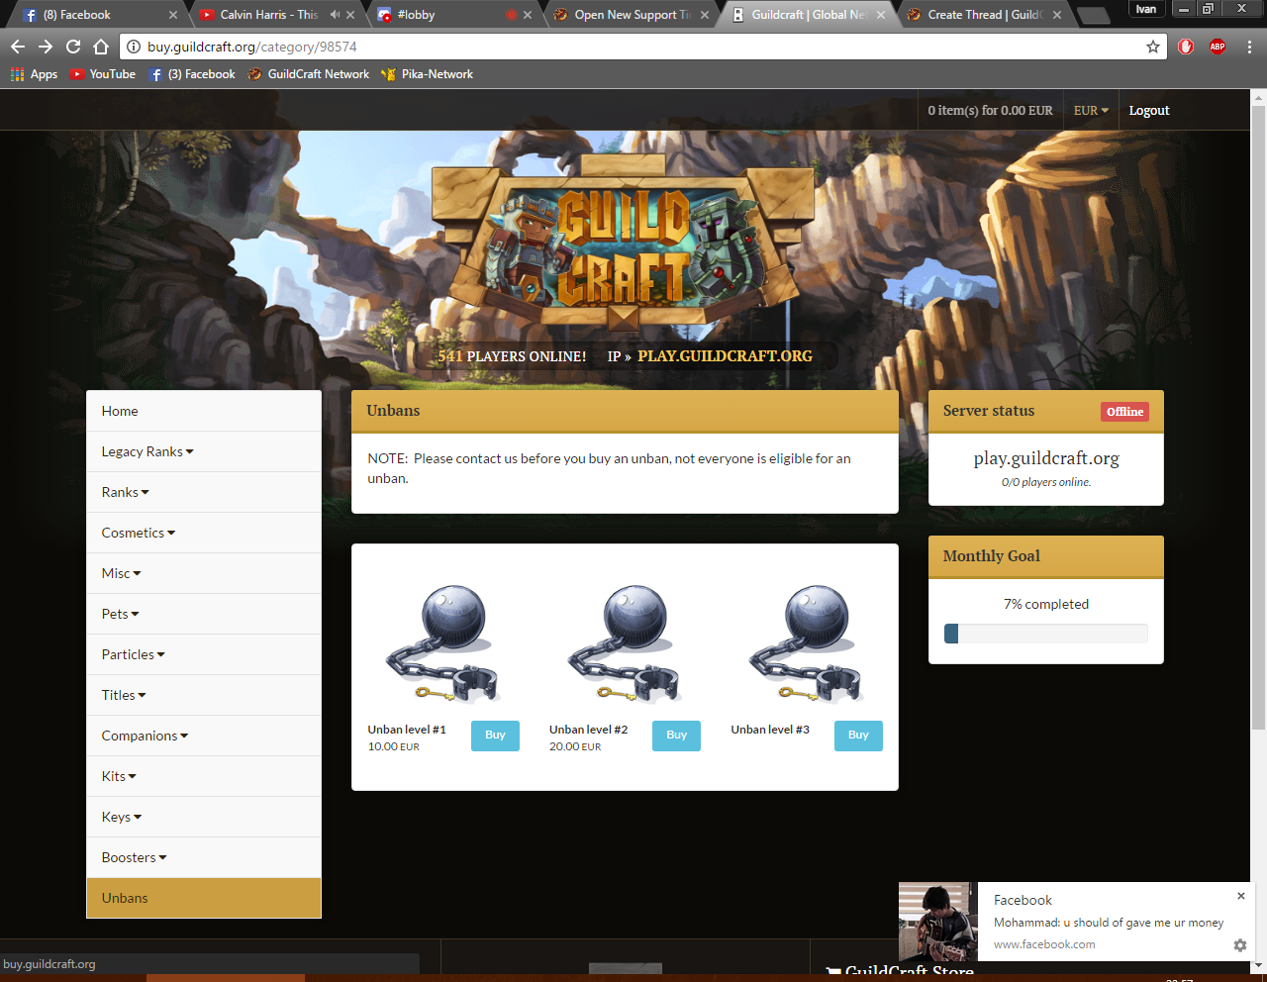Open the GuildCraft Network bookmark
The height and width of the screenshot is (982, 1267).
pyautogui.click(x=308, y=74)
